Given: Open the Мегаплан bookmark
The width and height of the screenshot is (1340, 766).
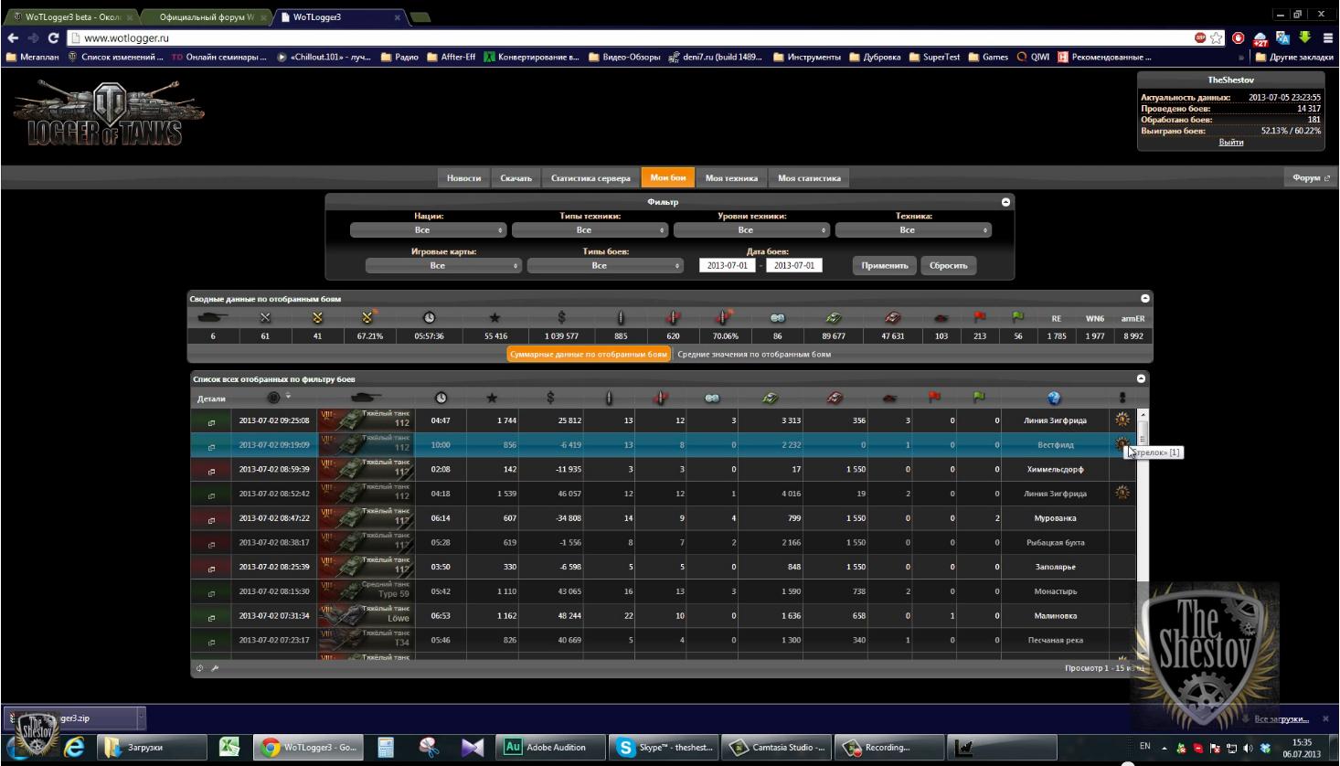Looking at the screenshot, I should (x=33, y=57).
